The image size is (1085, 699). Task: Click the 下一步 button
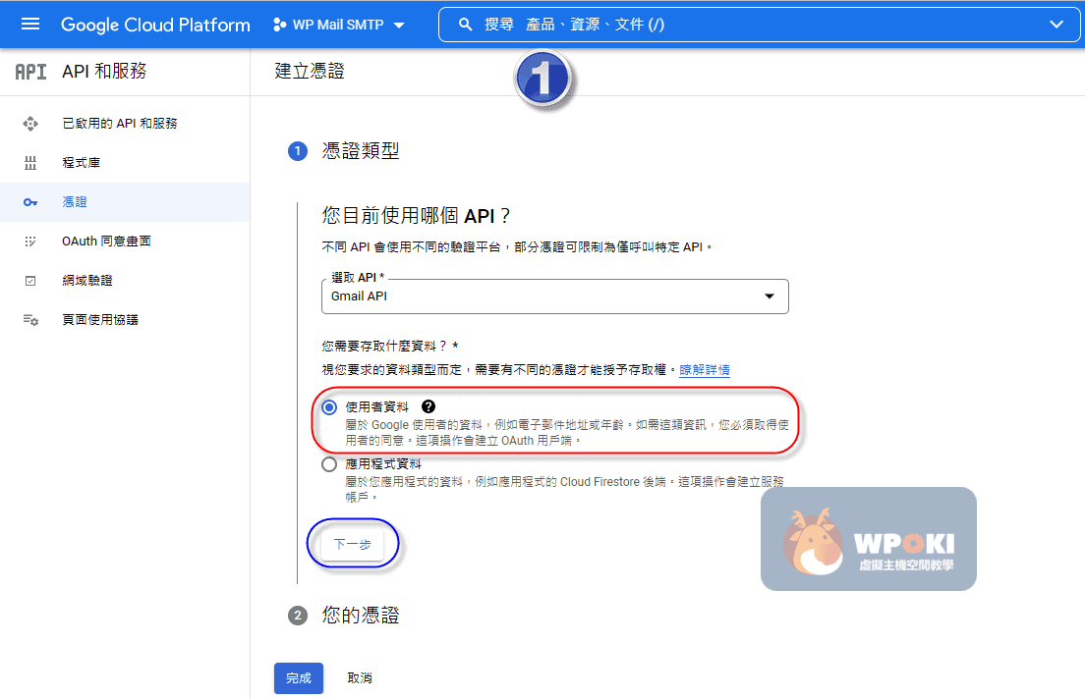click(352, 544)
